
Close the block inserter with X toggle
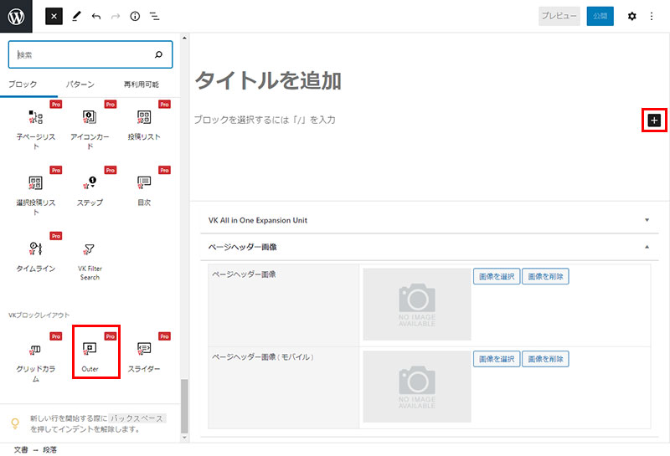(54, 16)
